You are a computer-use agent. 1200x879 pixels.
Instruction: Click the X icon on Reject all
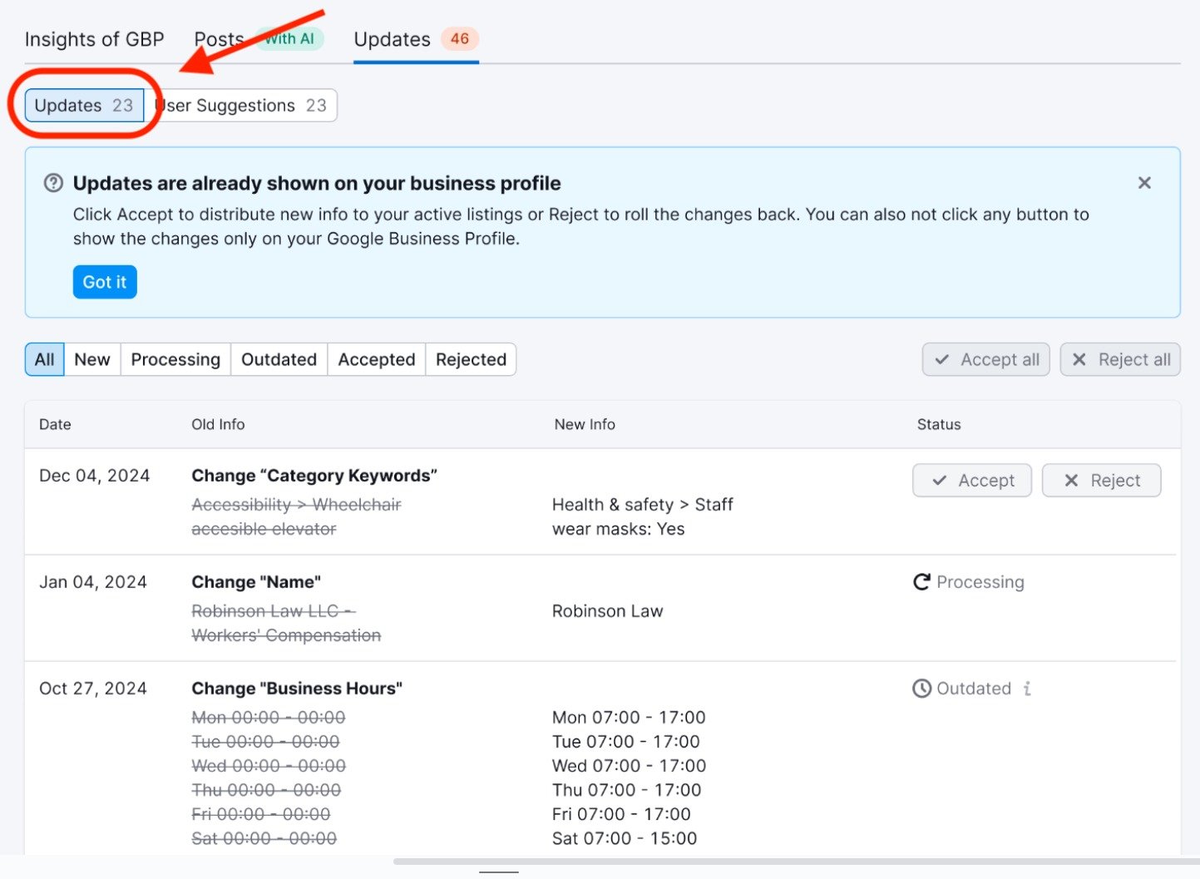point(1079,359)
